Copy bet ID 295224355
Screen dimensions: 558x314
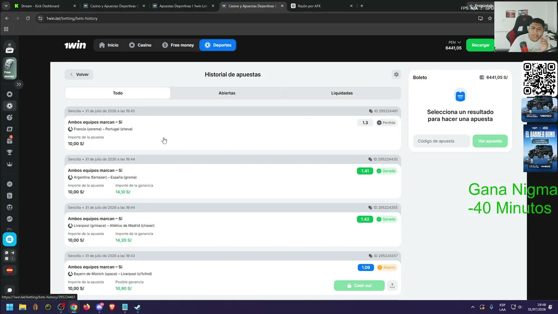point(371,208)
